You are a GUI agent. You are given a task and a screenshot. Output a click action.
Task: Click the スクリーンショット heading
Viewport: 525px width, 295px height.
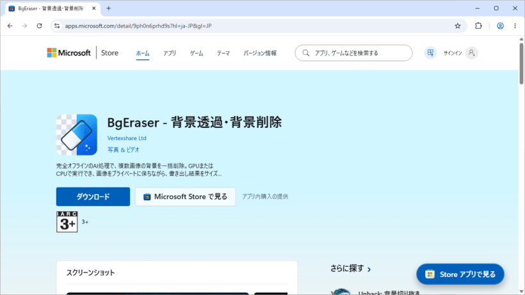(x=90, y=273)
